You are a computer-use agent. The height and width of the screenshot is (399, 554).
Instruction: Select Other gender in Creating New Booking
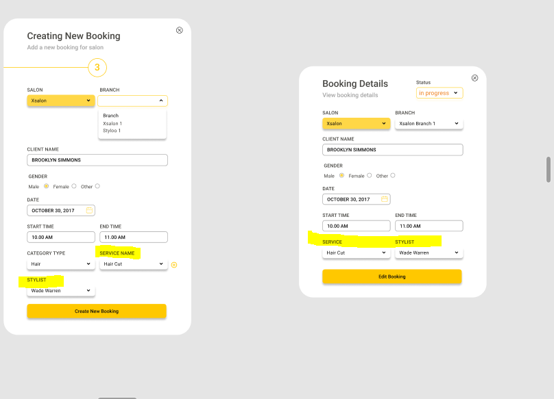coord(97,186)
